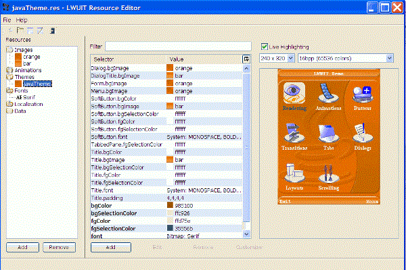Click the Transitions icon in the preview

tap(293, 134)
